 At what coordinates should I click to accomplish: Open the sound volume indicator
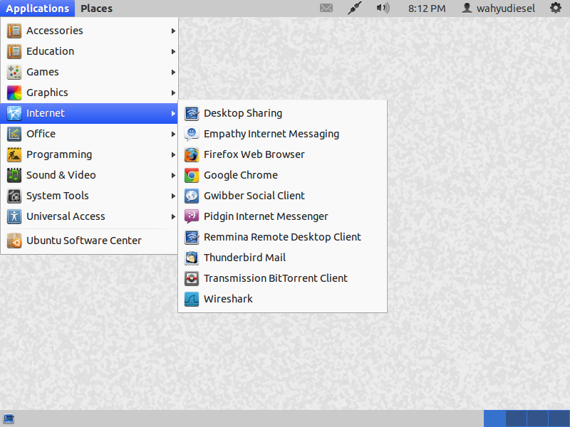point(383,8)
